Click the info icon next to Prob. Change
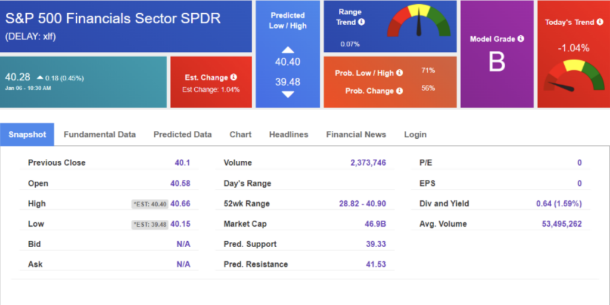The width and height of the screenshot is (610, 305). [x=400, y=91]
